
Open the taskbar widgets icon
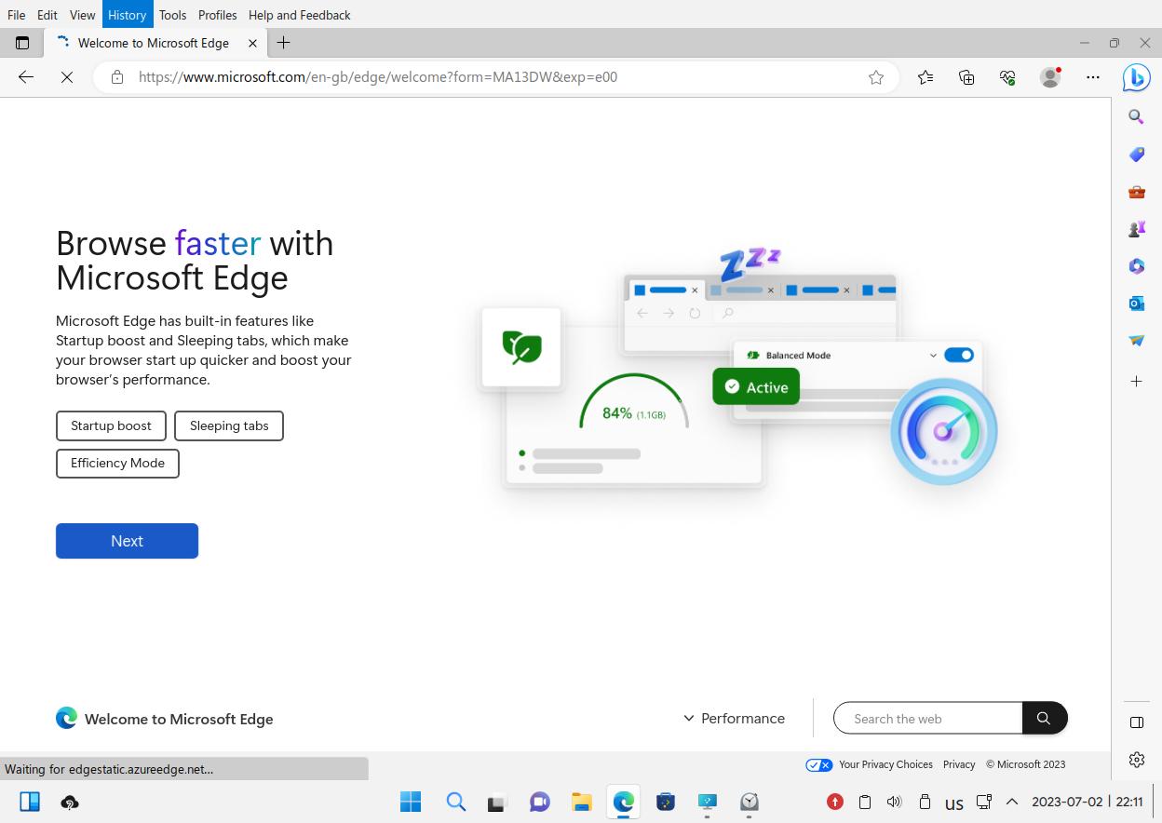pos(30,802)
